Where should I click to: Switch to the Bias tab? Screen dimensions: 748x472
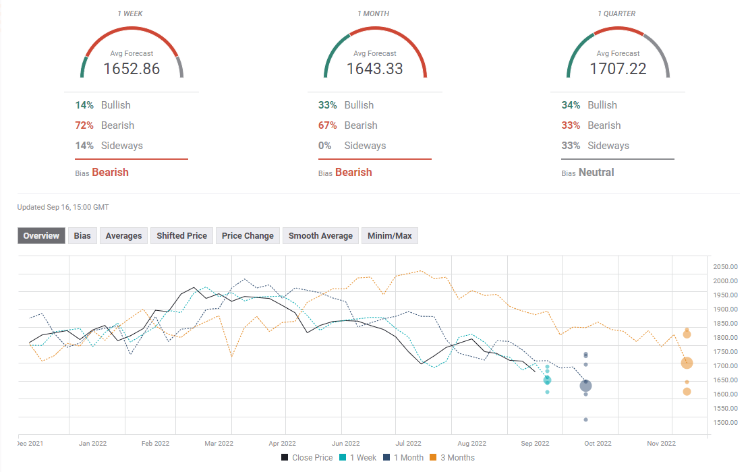(x=82, y=236)
